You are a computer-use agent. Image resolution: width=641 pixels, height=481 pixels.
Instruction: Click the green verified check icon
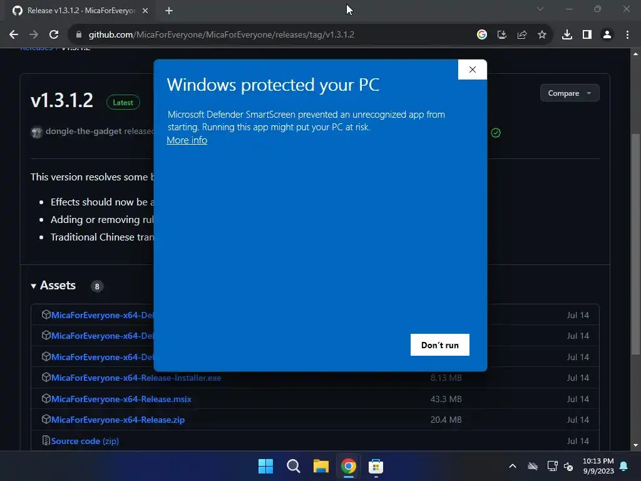click(x=496, y=133)
